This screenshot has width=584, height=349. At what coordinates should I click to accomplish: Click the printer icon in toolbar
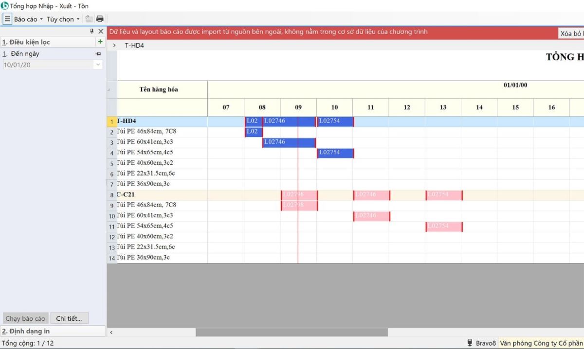[100, 19]
